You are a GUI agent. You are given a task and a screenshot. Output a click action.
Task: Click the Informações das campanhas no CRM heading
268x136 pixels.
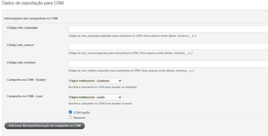click(31, 18)
